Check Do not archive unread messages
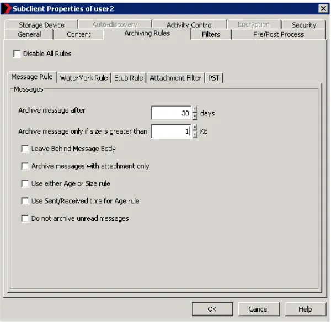331x322 pixels. click(25, 218)
